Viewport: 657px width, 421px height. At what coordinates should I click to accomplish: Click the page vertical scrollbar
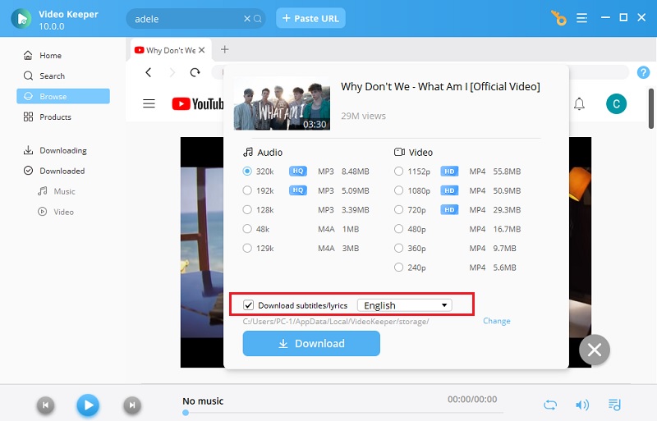click(651, 108)
